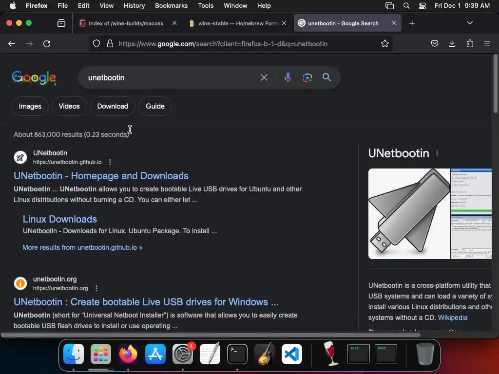Open UNetbootin knowledge panel more options
The image size is (499, 374).
pyautogui.click(x=437, y=153)
